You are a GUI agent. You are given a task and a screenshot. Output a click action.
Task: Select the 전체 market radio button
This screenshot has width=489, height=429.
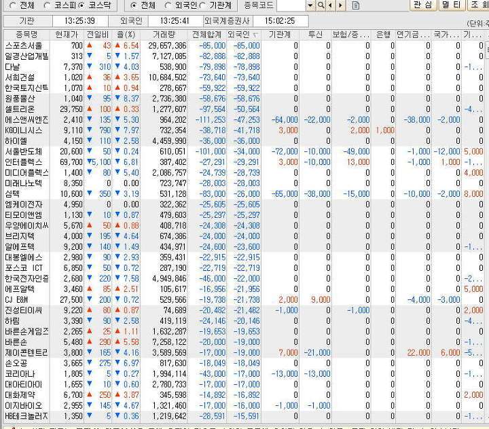(12, 5)
